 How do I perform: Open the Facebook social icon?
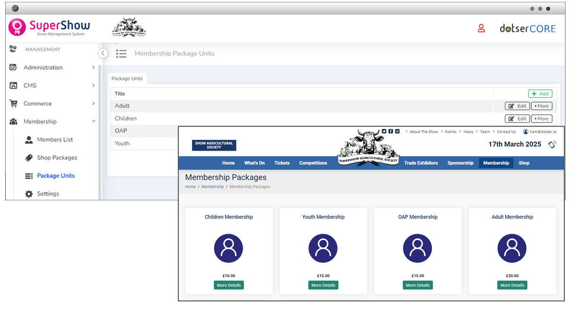point(391,131)
